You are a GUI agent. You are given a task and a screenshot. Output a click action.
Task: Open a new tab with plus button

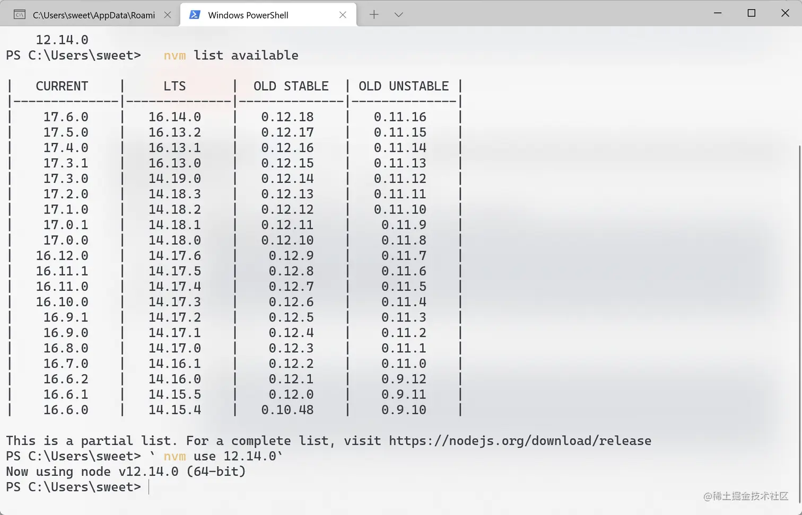click(x=374, y=15)
